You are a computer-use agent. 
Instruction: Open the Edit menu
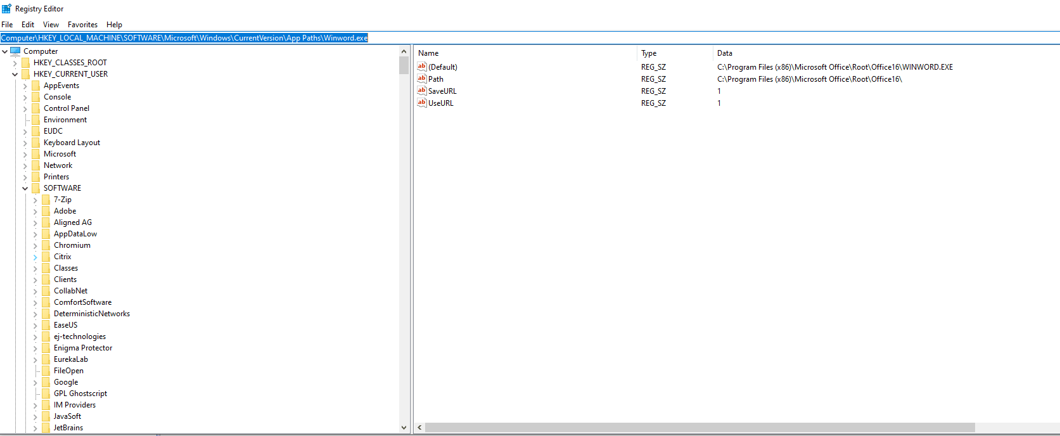(x=28, y=25)
